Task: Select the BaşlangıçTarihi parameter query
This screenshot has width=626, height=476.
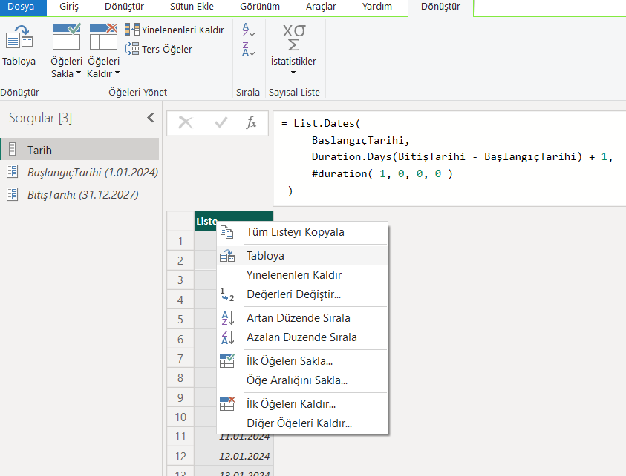Action: click(80, 172)
